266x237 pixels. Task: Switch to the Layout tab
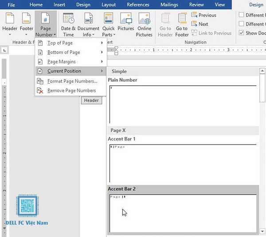point(109,4)
